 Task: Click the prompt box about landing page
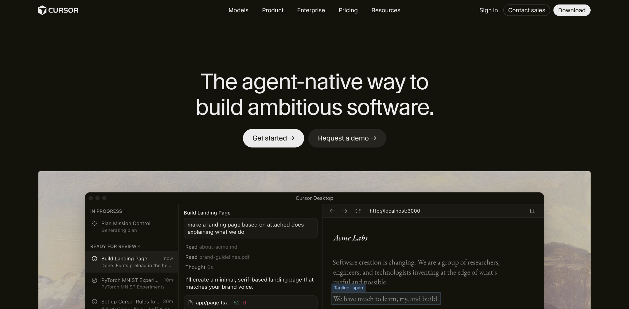tap(250, 228)
